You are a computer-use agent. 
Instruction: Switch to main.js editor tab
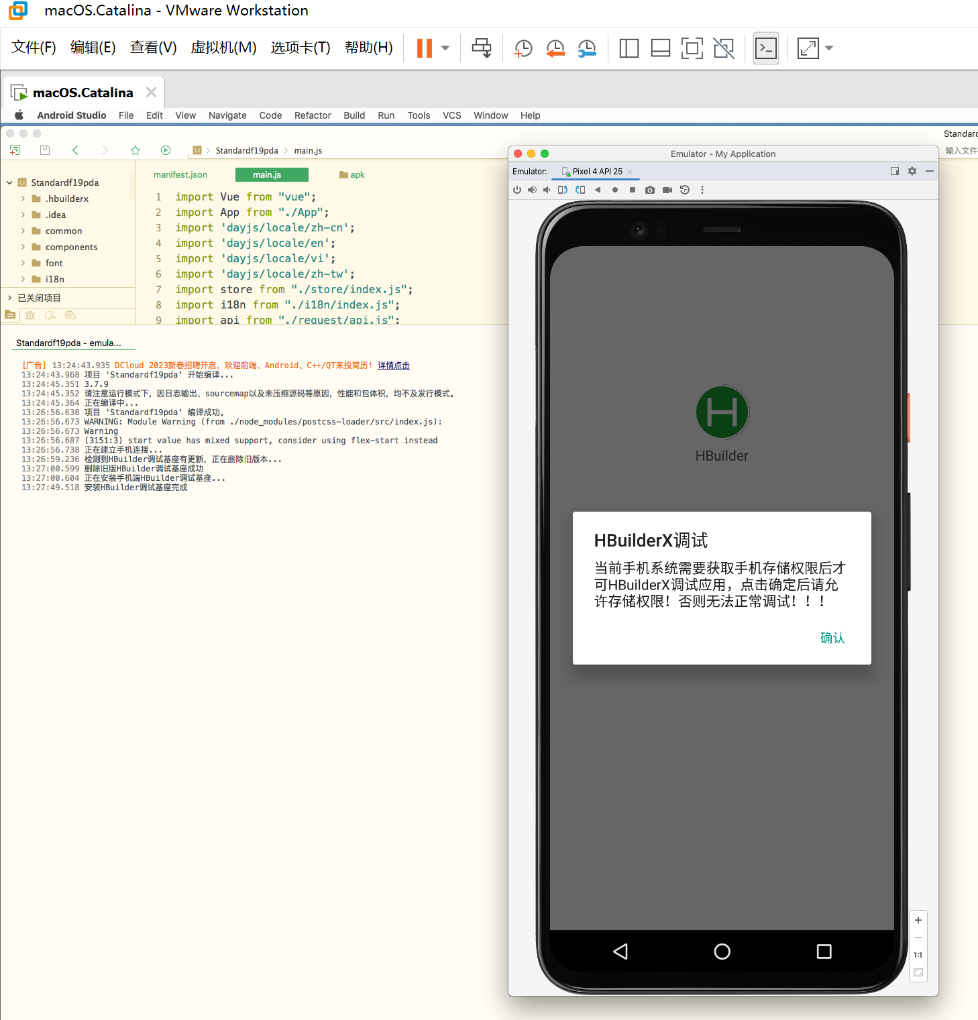[272, 174]
